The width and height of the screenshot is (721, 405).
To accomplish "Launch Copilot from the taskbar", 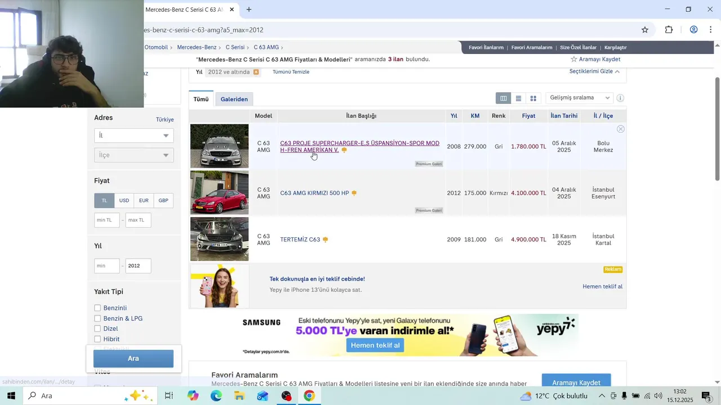I will 193,396.
